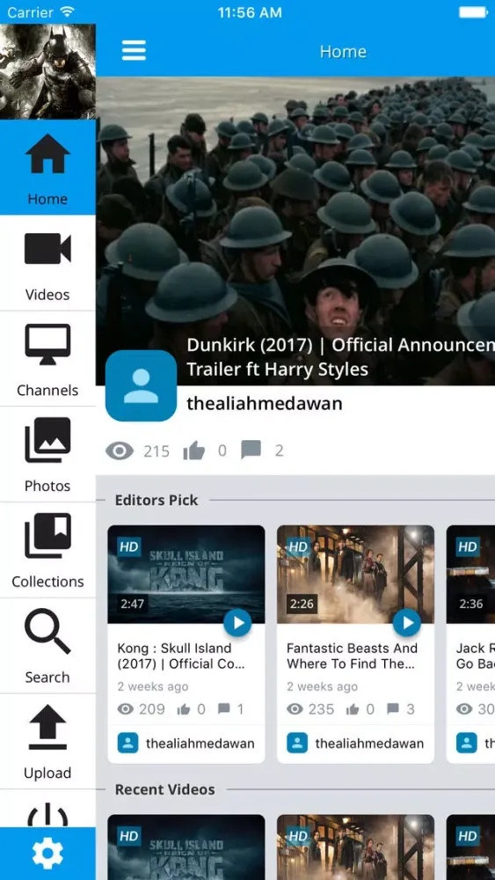Like the Dunkirk video with thumbs-up icon
The height and width of the screenshot is (880, 495).
194,450
